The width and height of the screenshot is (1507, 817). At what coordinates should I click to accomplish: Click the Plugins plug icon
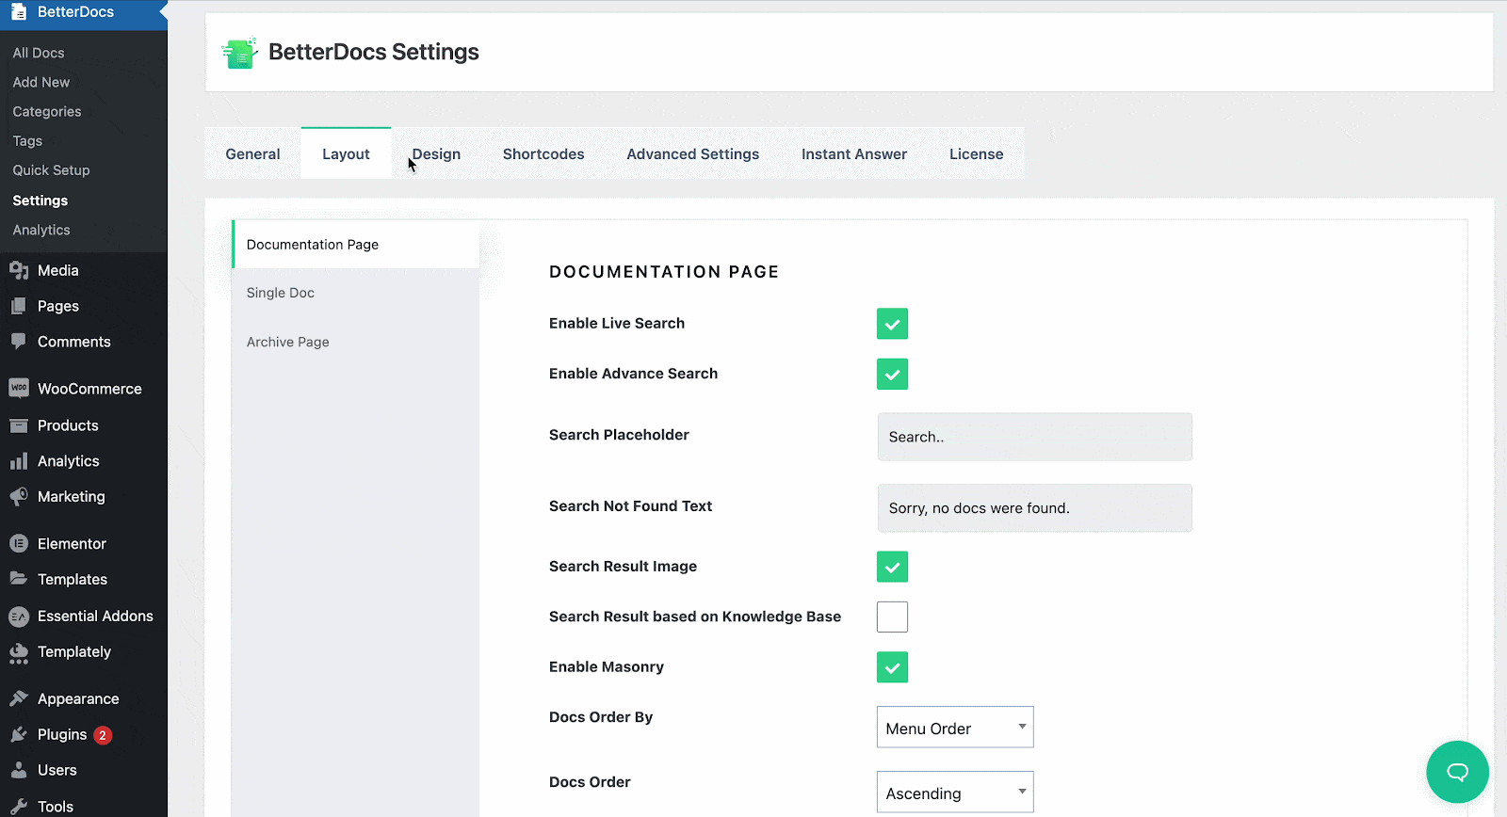[x=19, y=734]
